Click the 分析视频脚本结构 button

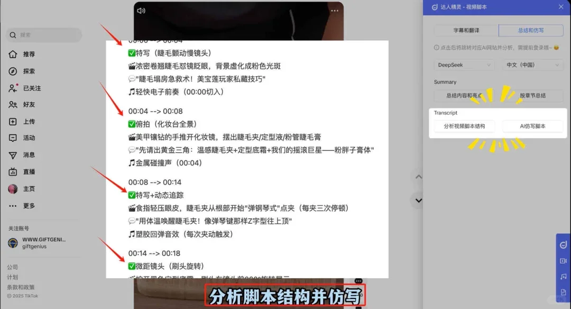pos(465,126)
